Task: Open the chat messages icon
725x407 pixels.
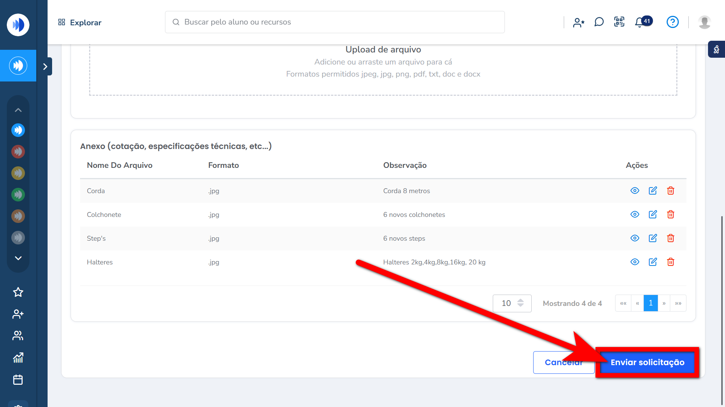Action: tap(599, 22)
